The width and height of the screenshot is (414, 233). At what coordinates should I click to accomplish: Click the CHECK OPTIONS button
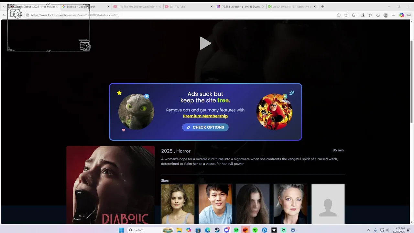pyautogui.click(x=205, y=127)
